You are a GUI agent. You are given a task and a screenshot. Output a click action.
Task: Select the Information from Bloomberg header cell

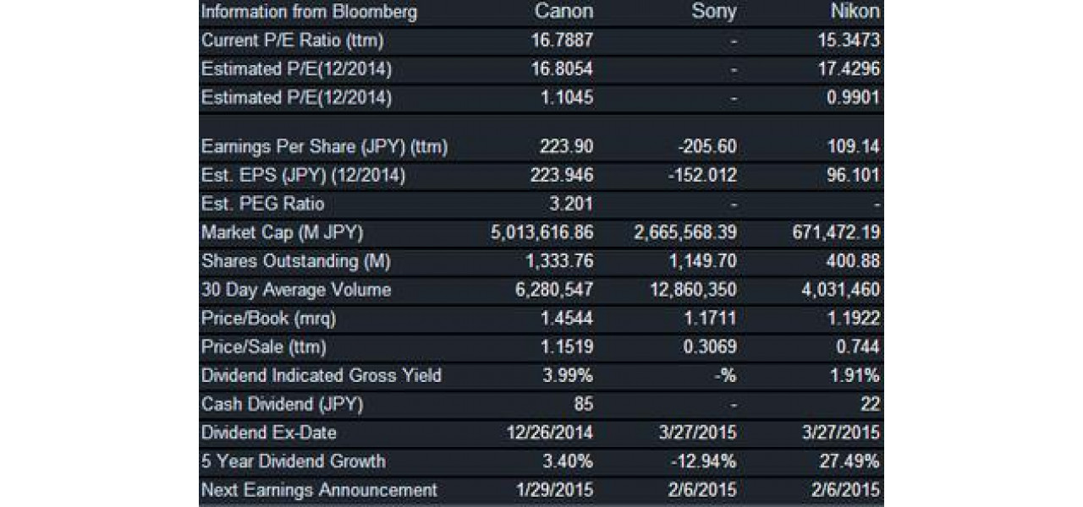(x=309, y=12)
